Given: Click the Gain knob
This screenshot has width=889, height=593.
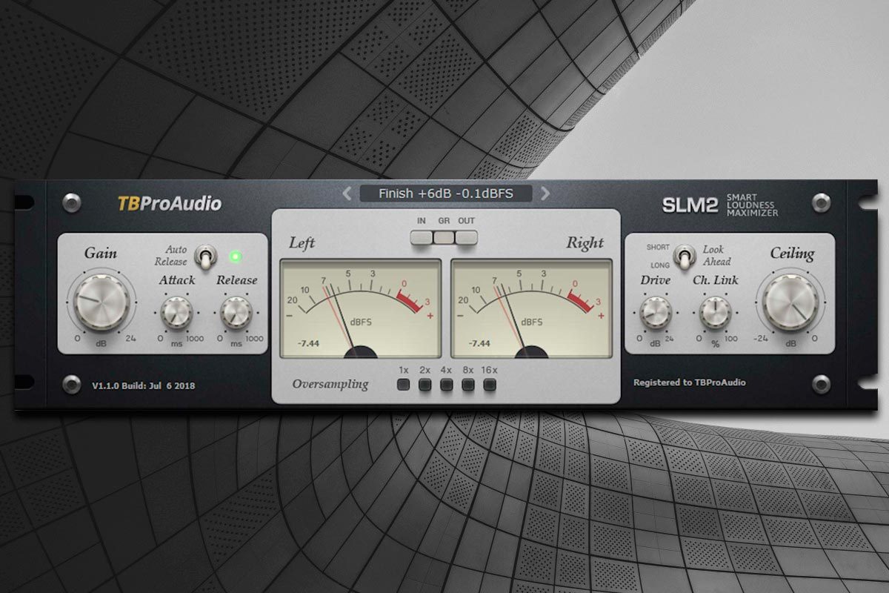Looking at the screenshot, I should click(x=101, y=302).
